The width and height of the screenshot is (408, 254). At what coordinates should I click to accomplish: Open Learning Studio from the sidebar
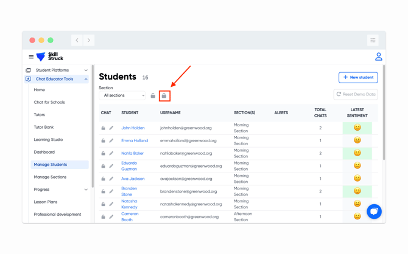(x=48, y=140)
